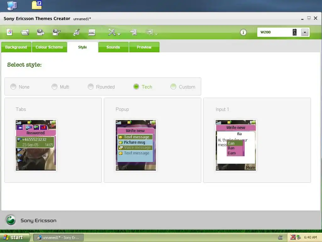Viewport: 322px width, 242px height.
Task: Click the green device tray icon
Action: click(299, 238)
